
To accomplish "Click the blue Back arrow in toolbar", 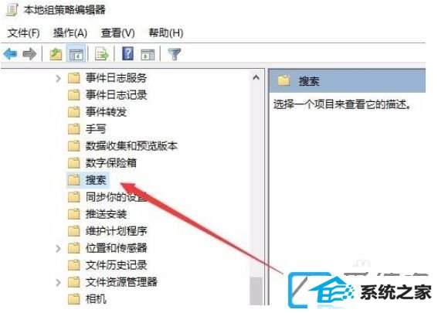I will coord(11,53).
